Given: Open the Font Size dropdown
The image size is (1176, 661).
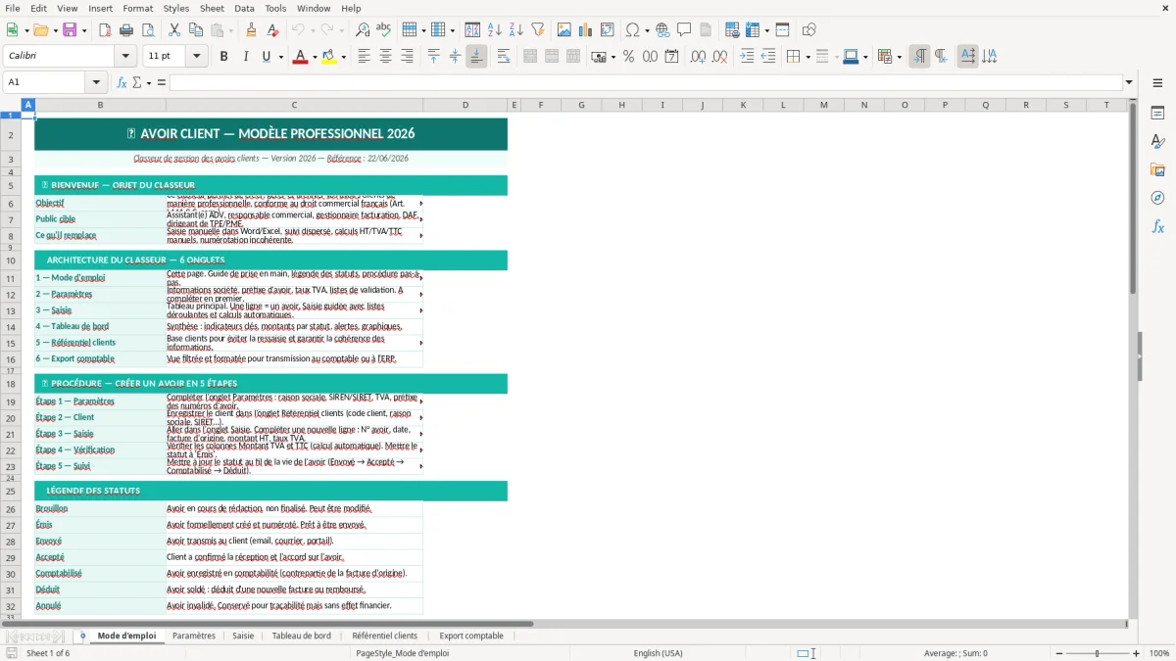Looking at the screenshot, I should pos(196,57).
